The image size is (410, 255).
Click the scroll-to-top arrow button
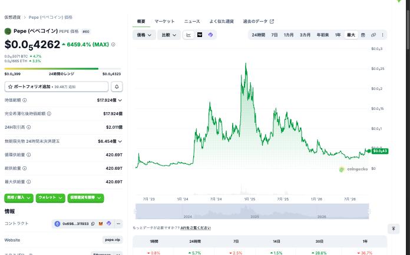pyautogui.click(x=394, y=229)
